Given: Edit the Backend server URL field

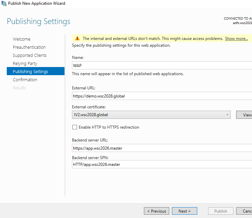Looking at the screenshot, I should pyautogui.click(x=162, y=148).
